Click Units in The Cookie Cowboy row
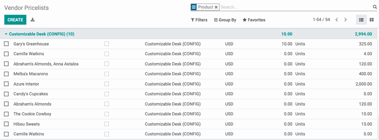379x140 pixels. tap(300, 114)
